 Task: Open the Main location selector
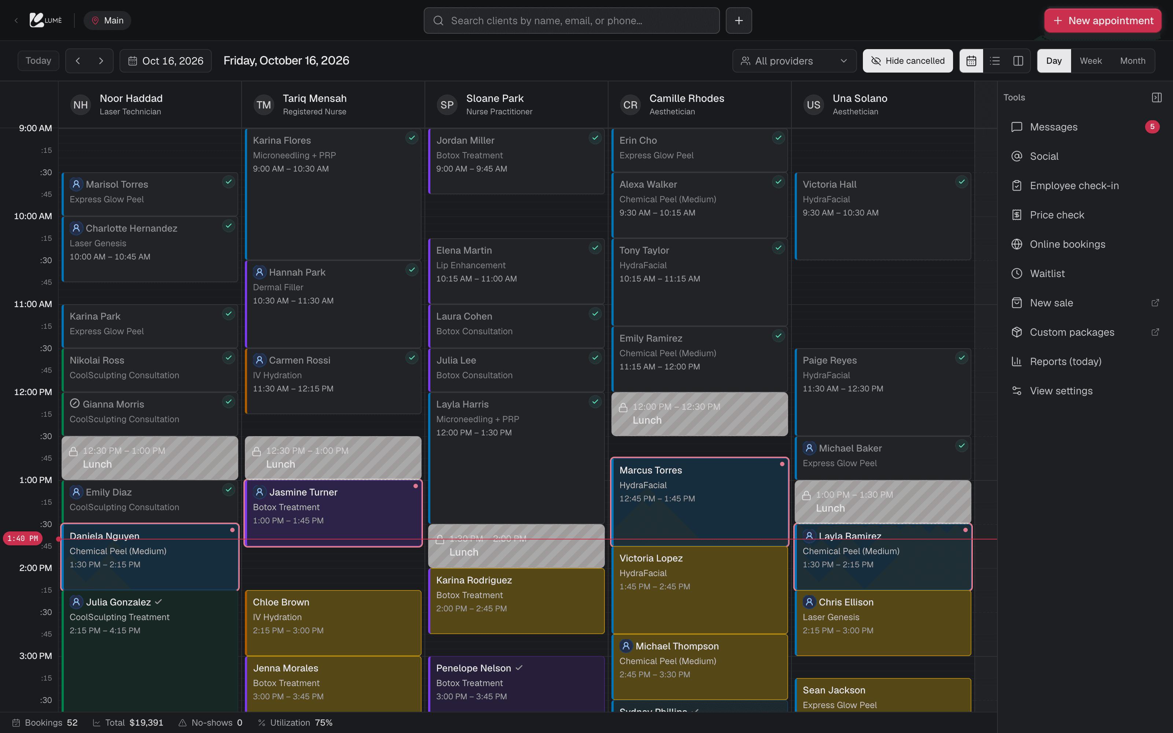(x=107, y=21)
